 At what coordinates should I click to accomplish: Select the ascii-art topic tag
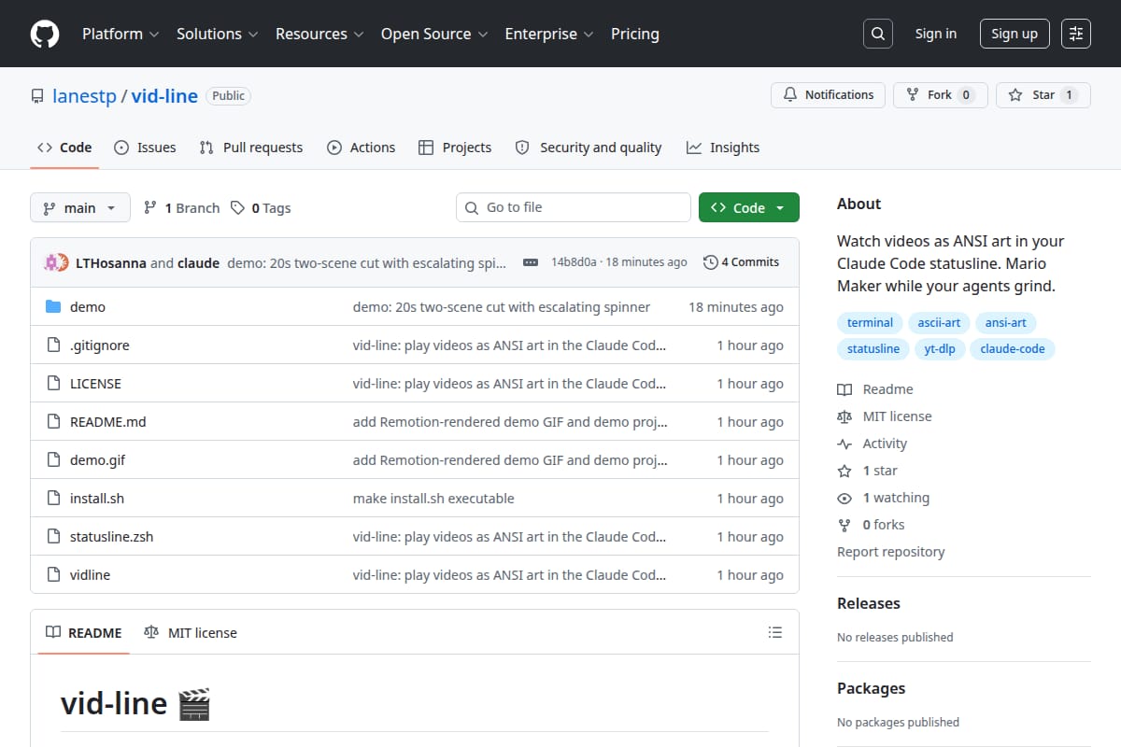[x=939, y=323]
